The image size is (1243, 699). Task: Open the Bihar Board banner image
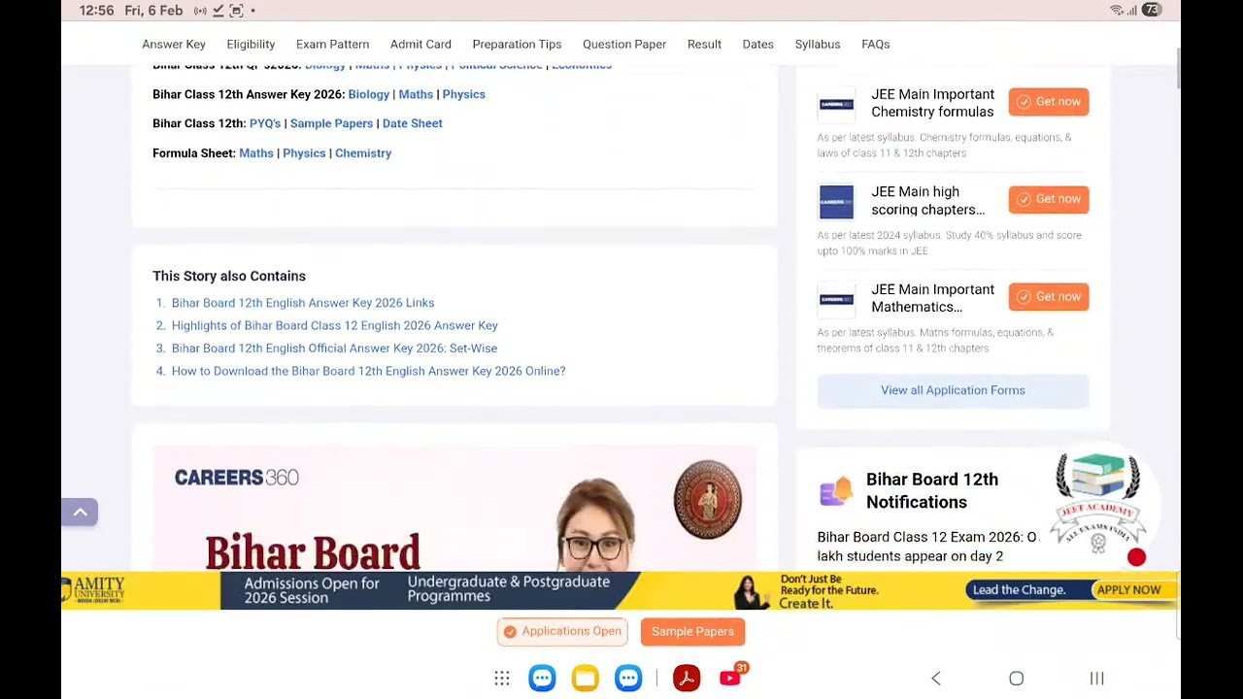tap(454, 509)
